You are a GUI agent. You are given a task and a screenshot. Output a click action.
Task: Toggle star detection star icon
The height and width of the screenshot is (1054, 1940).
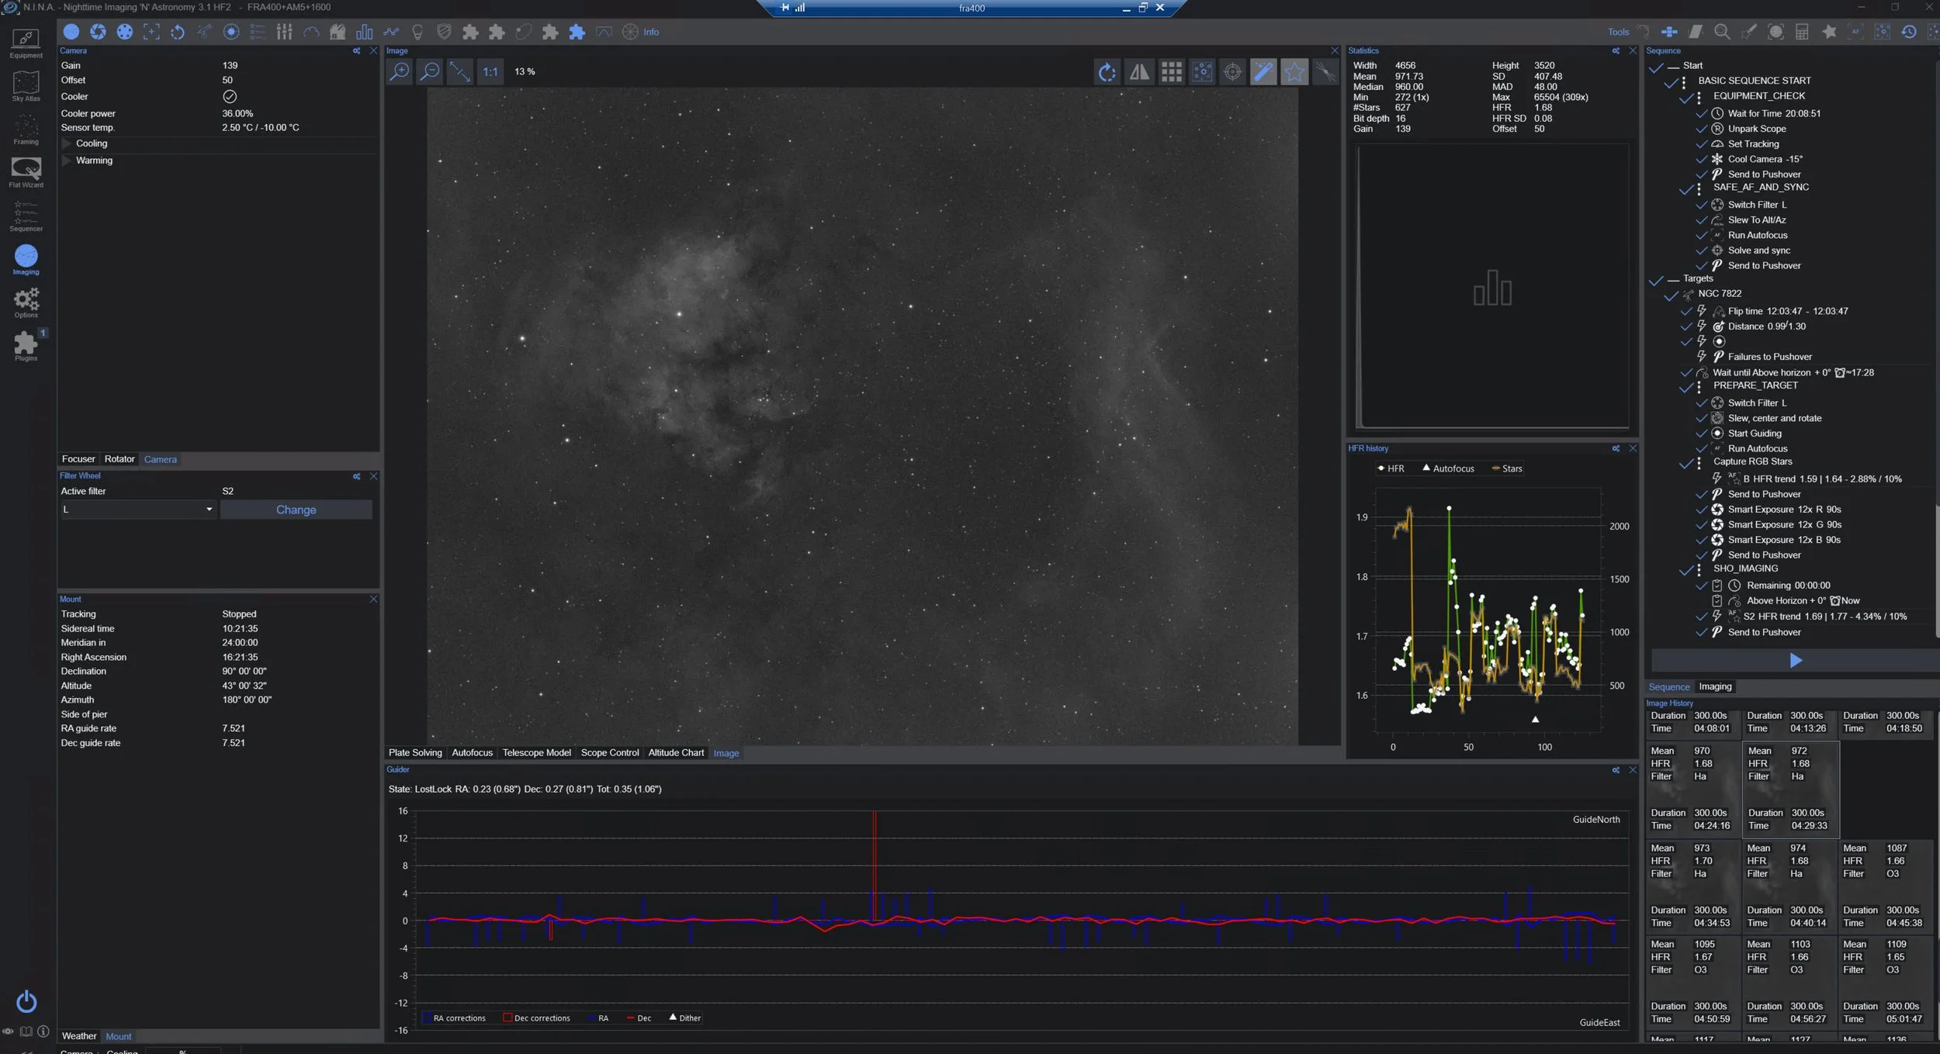click(x=1294, y=72)
